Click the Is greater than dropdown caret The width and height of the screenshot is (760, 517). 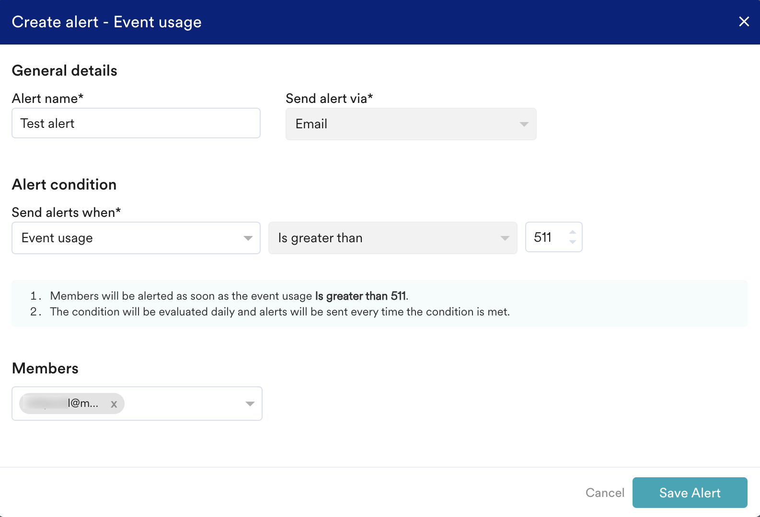coord(505,238)
